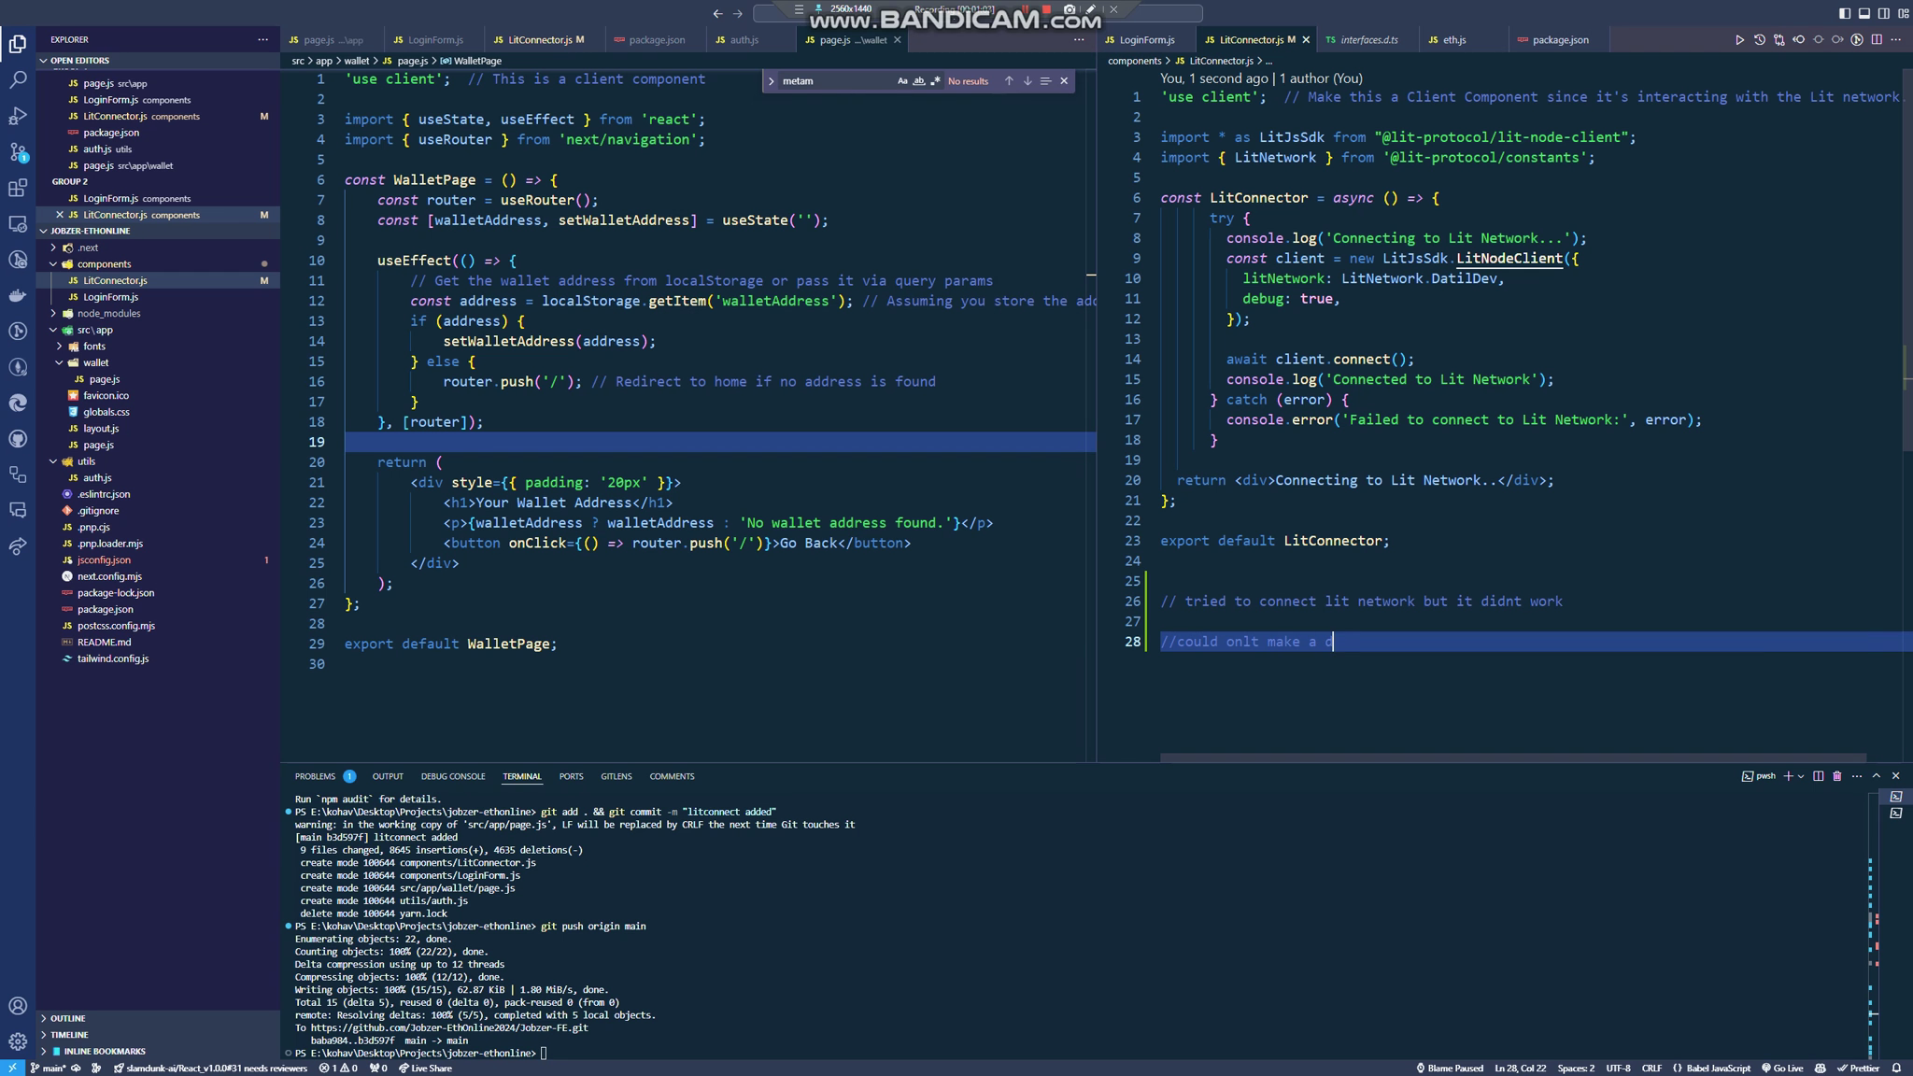
Task: Switch to the GitLens panel tab
Action: (x=616, y=776)
